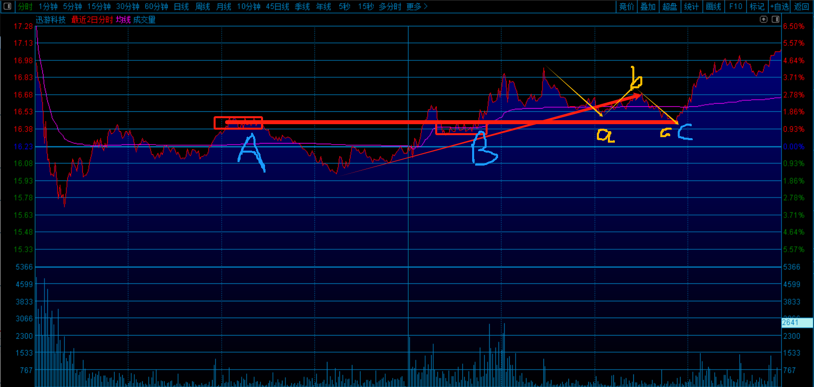Click the 15.33 bottom price label
The width and height of the screenshot is (814, 387).
[x=23, y=249]
